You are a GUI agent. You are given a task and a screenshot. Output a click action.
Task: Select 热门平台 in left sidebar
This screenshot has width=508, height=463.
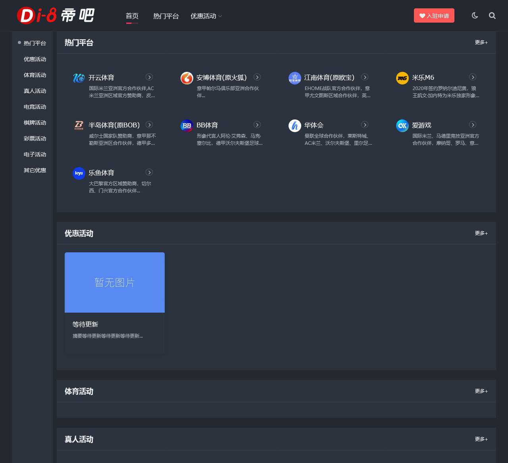tap(35, 43)
